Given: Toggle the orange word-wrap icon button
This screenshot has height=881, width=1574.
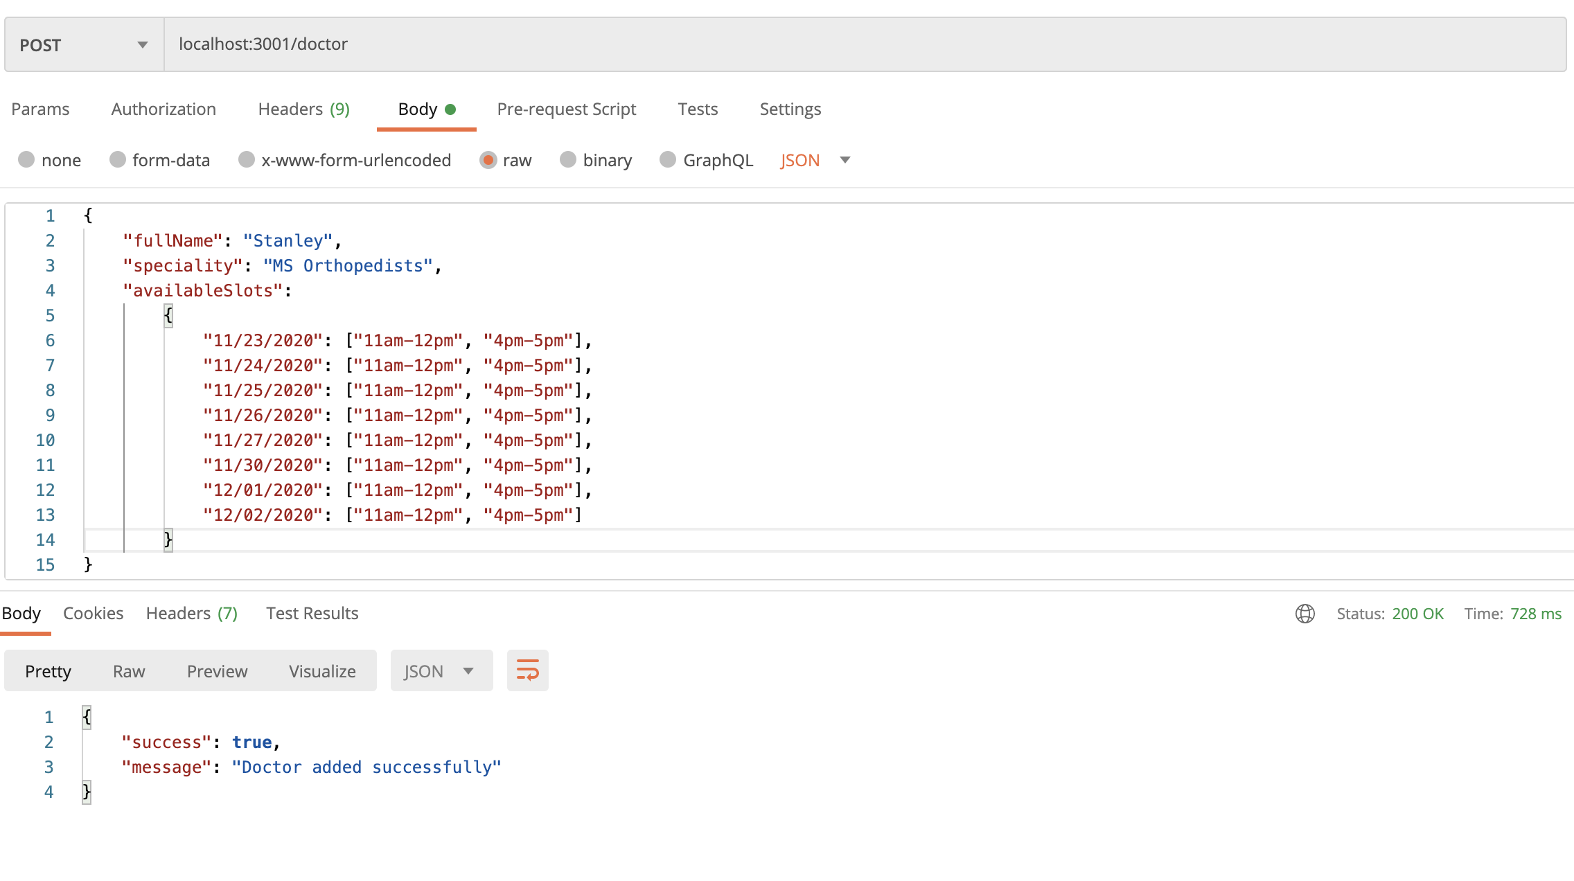Looking at the screenshot, I should click(x=527, y=670).
